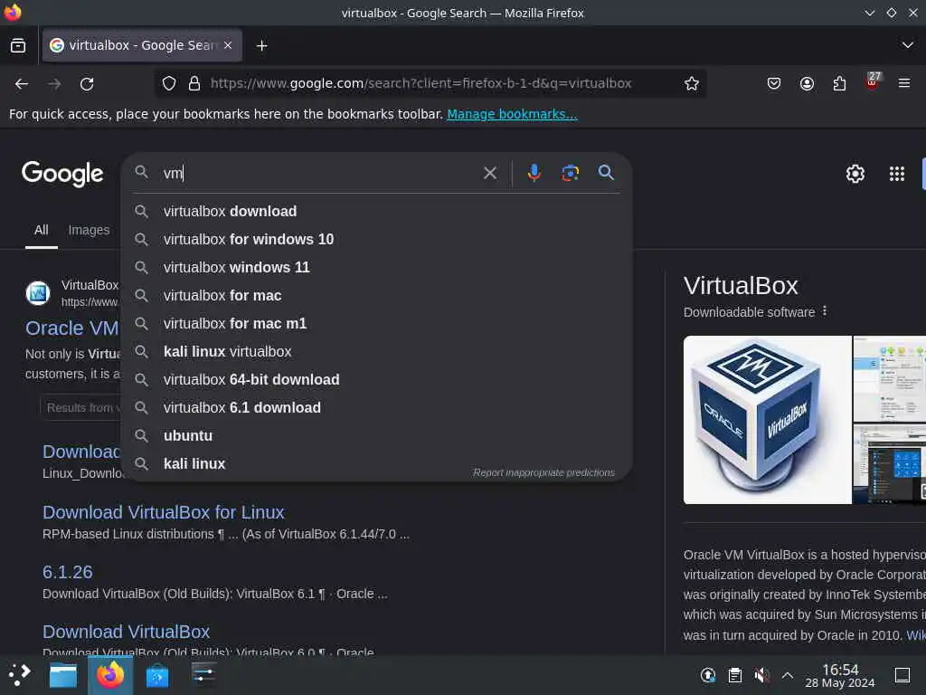The height and width of the screenshot is (695, 926).
Task: Click the Show Desktop button
Action: (902, 675)
